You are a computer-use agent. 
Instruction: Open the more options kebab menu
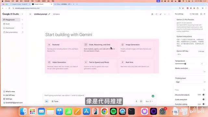(x=169, y=14)
